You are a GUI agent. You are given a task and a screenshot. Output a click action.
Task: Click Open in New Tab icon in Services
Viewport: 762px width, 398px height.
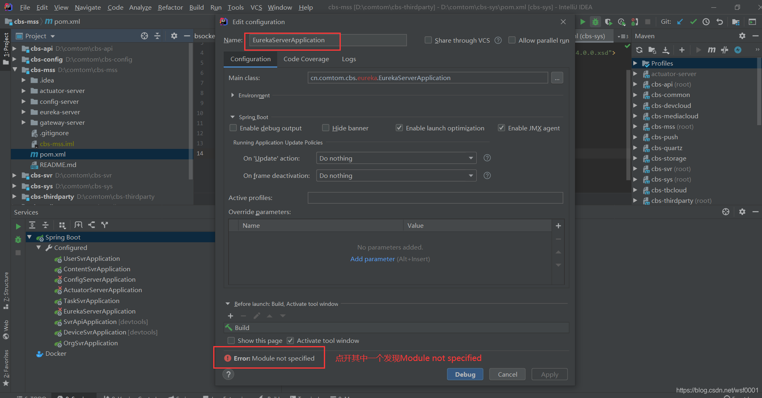coord(78,225)
